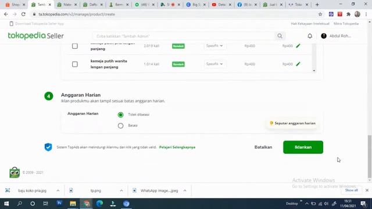The image size is (372, 209).
Task: Switch to the Facebook browser tab
Action: click(x=247, y=5)
